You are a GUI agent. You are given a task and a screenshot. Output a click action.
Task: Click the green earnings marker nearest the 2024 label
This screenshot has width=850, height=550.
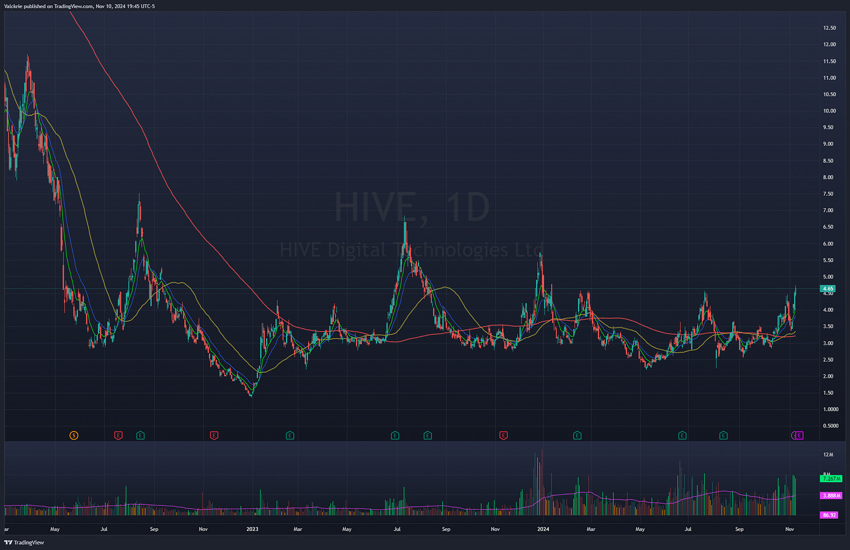pos(577,435)
